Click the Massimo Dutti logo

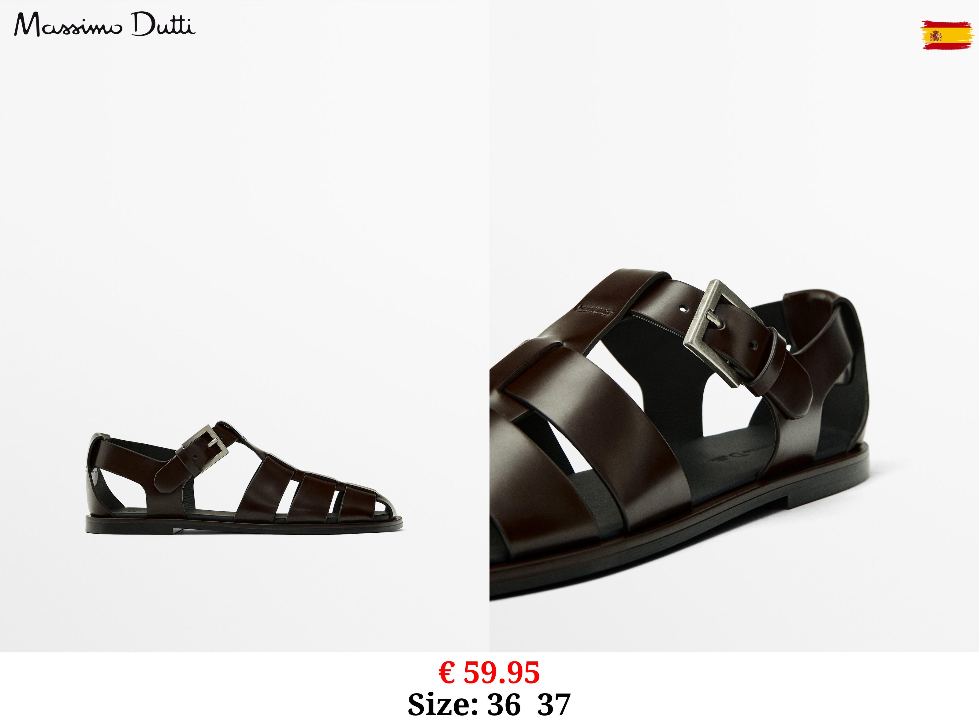[105, 25]
